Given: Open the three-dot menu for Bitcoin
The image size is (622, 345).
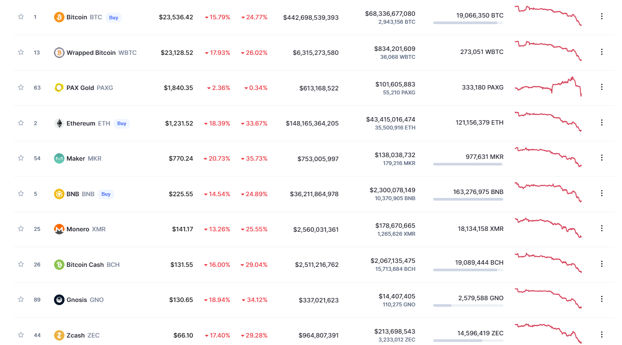Looking at the screenshot, I should click(601, 16).
